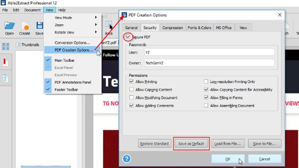Enable Allow Copying Content checkbox
Image resolution: width=299 pixels, height=168 pixels.
(x=131, y=89)
